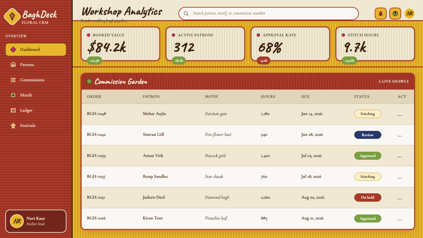Click the green diamond beside Commission Garden

(x=89, y=81)
